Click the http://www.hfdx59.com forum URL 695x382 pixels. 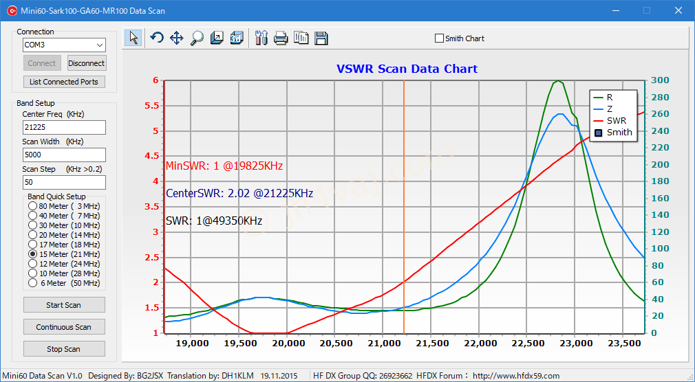coord(516,376)
